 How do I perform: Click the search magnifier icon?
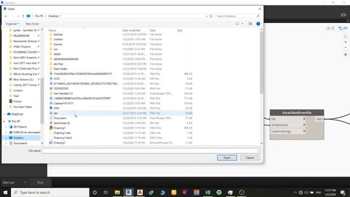[258, 16]
